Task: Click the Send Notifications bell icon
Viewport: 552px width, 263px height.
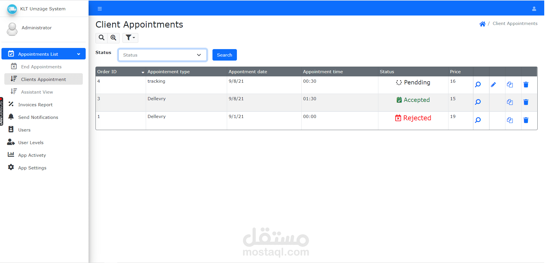Action: (11, 117)
